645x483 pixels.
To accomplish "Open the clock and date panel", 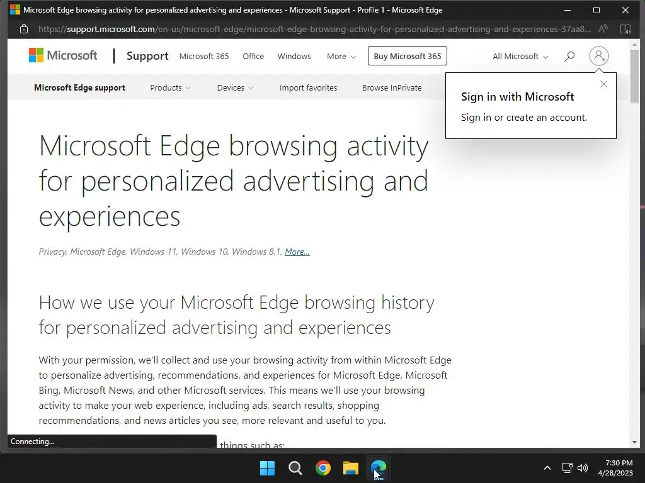I will click(615, 468).
